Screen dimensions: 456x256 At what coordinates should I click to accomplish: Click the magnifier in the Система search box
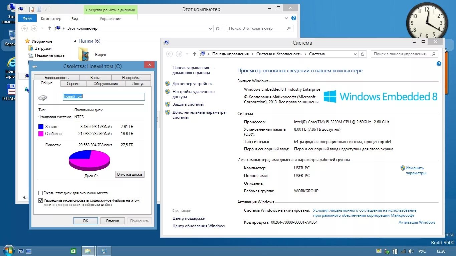434,54
